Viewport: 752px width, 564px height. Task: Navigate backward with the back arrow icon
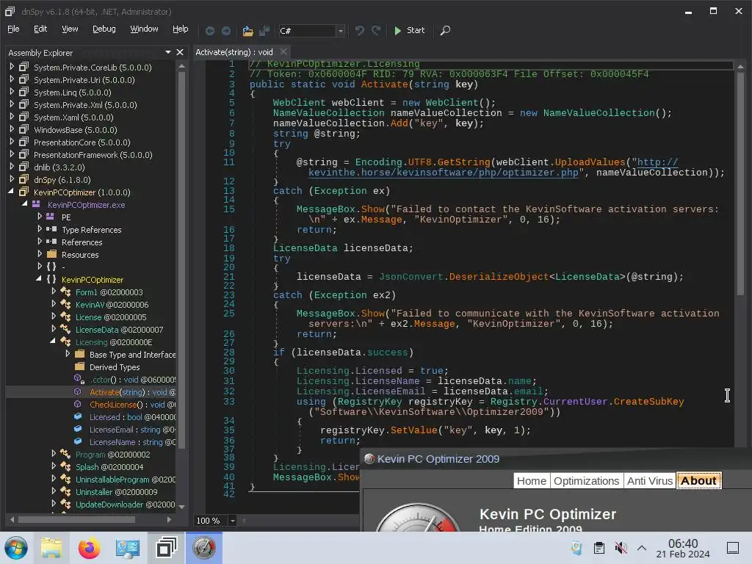pyautogui.click(x=210, y=31)
